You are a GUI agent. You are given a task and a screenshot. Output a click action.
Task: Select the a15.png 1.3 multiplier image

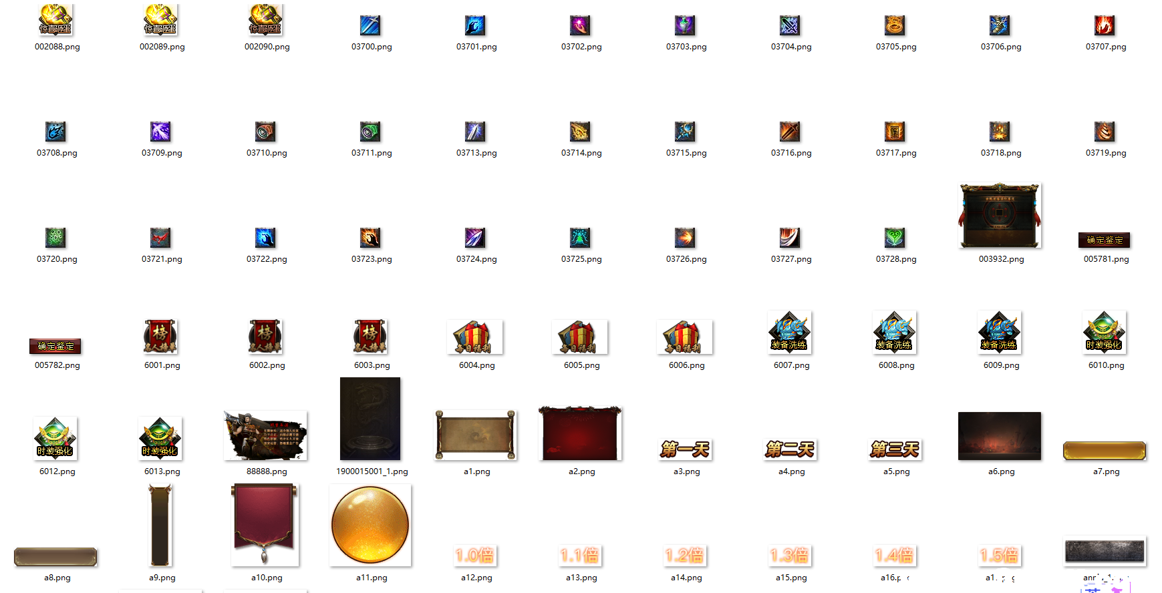pos(790,556)
